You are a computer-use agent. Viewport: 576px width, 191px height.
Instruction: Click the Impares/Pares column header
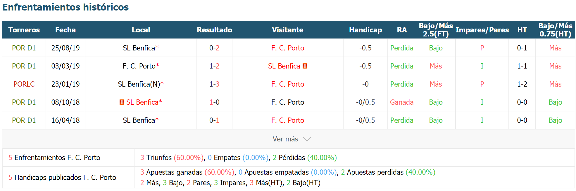click(x=482, y=30)
